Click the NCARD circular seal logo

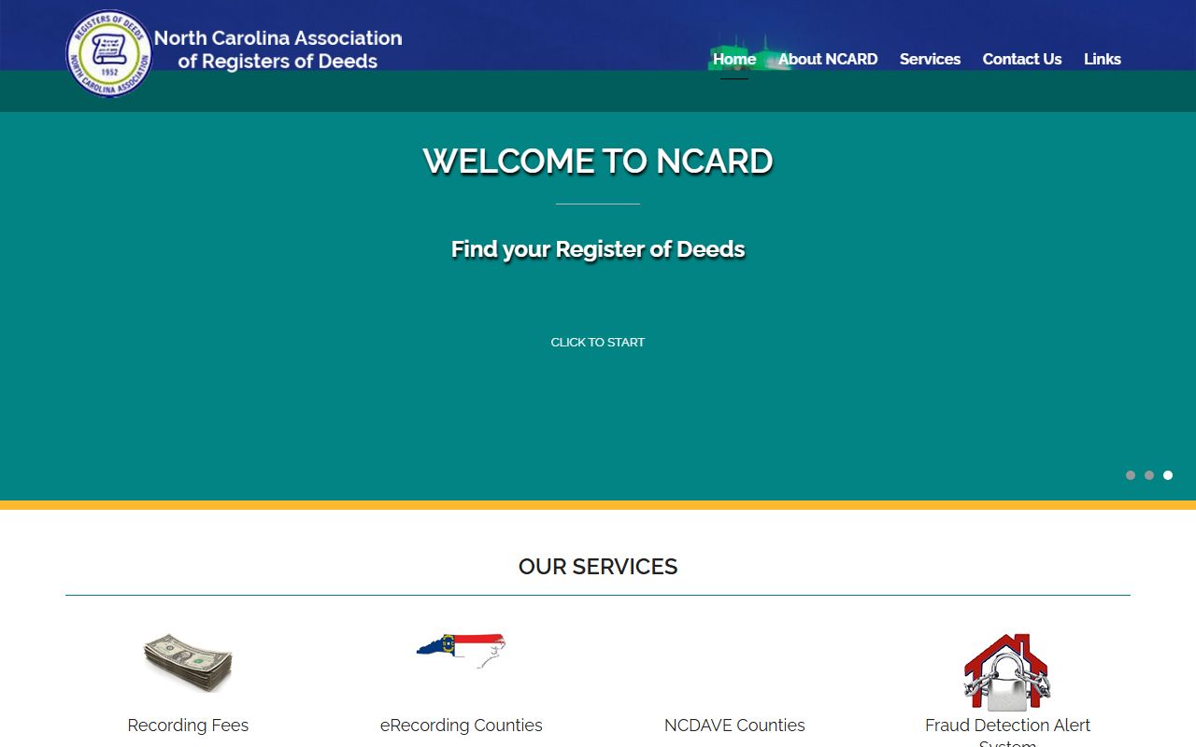[109, 54]
